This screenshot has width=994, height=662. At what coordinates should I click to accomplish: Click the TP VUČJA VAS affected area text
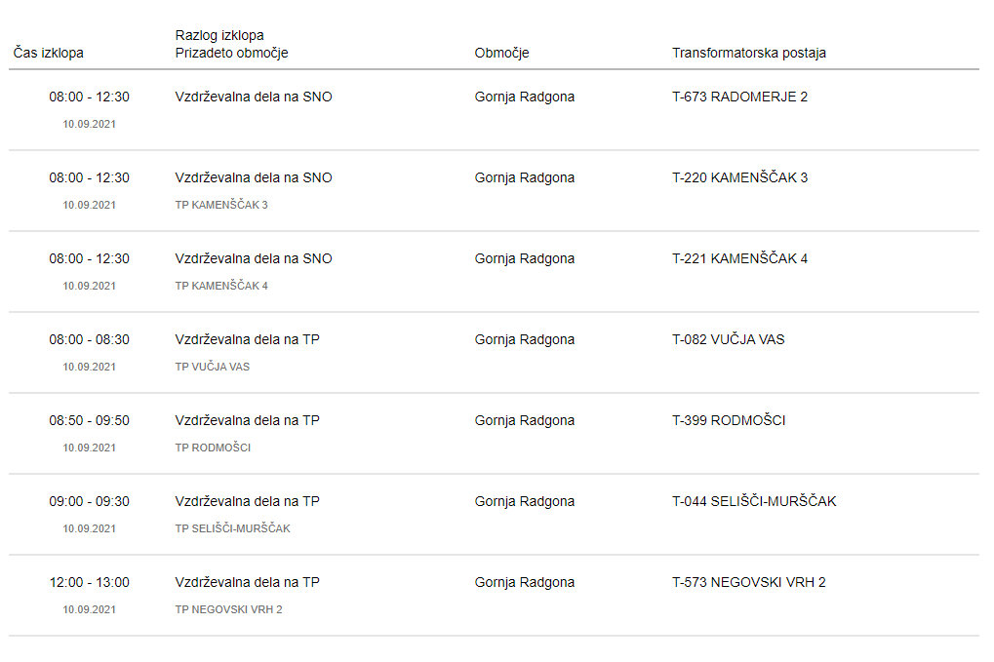pos(213,367)
